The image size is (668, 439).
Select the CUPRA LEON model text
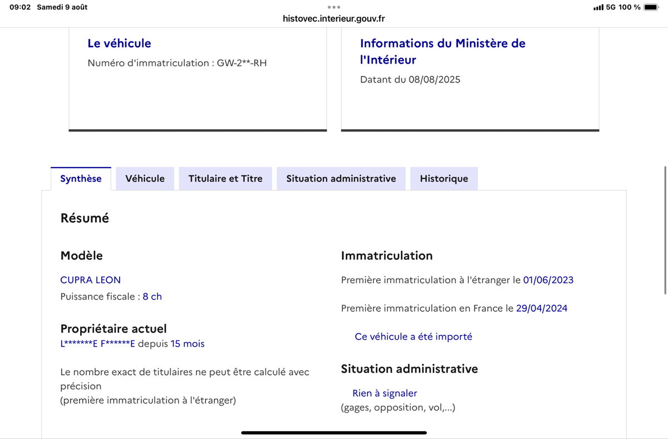90,280
